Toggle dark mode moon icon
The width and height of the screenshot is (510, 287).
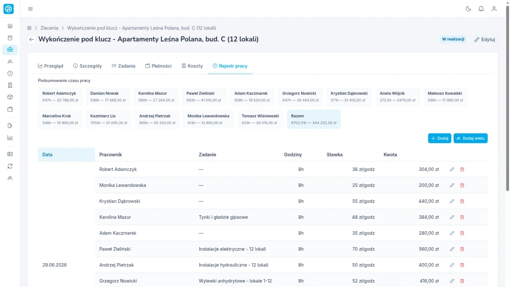468,9
